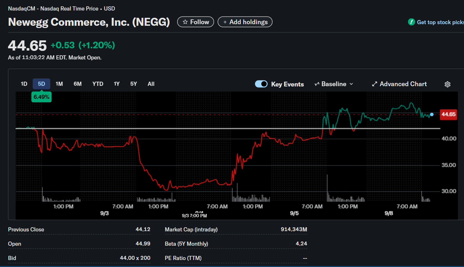Follow Newegg Commerce stock

196,22
